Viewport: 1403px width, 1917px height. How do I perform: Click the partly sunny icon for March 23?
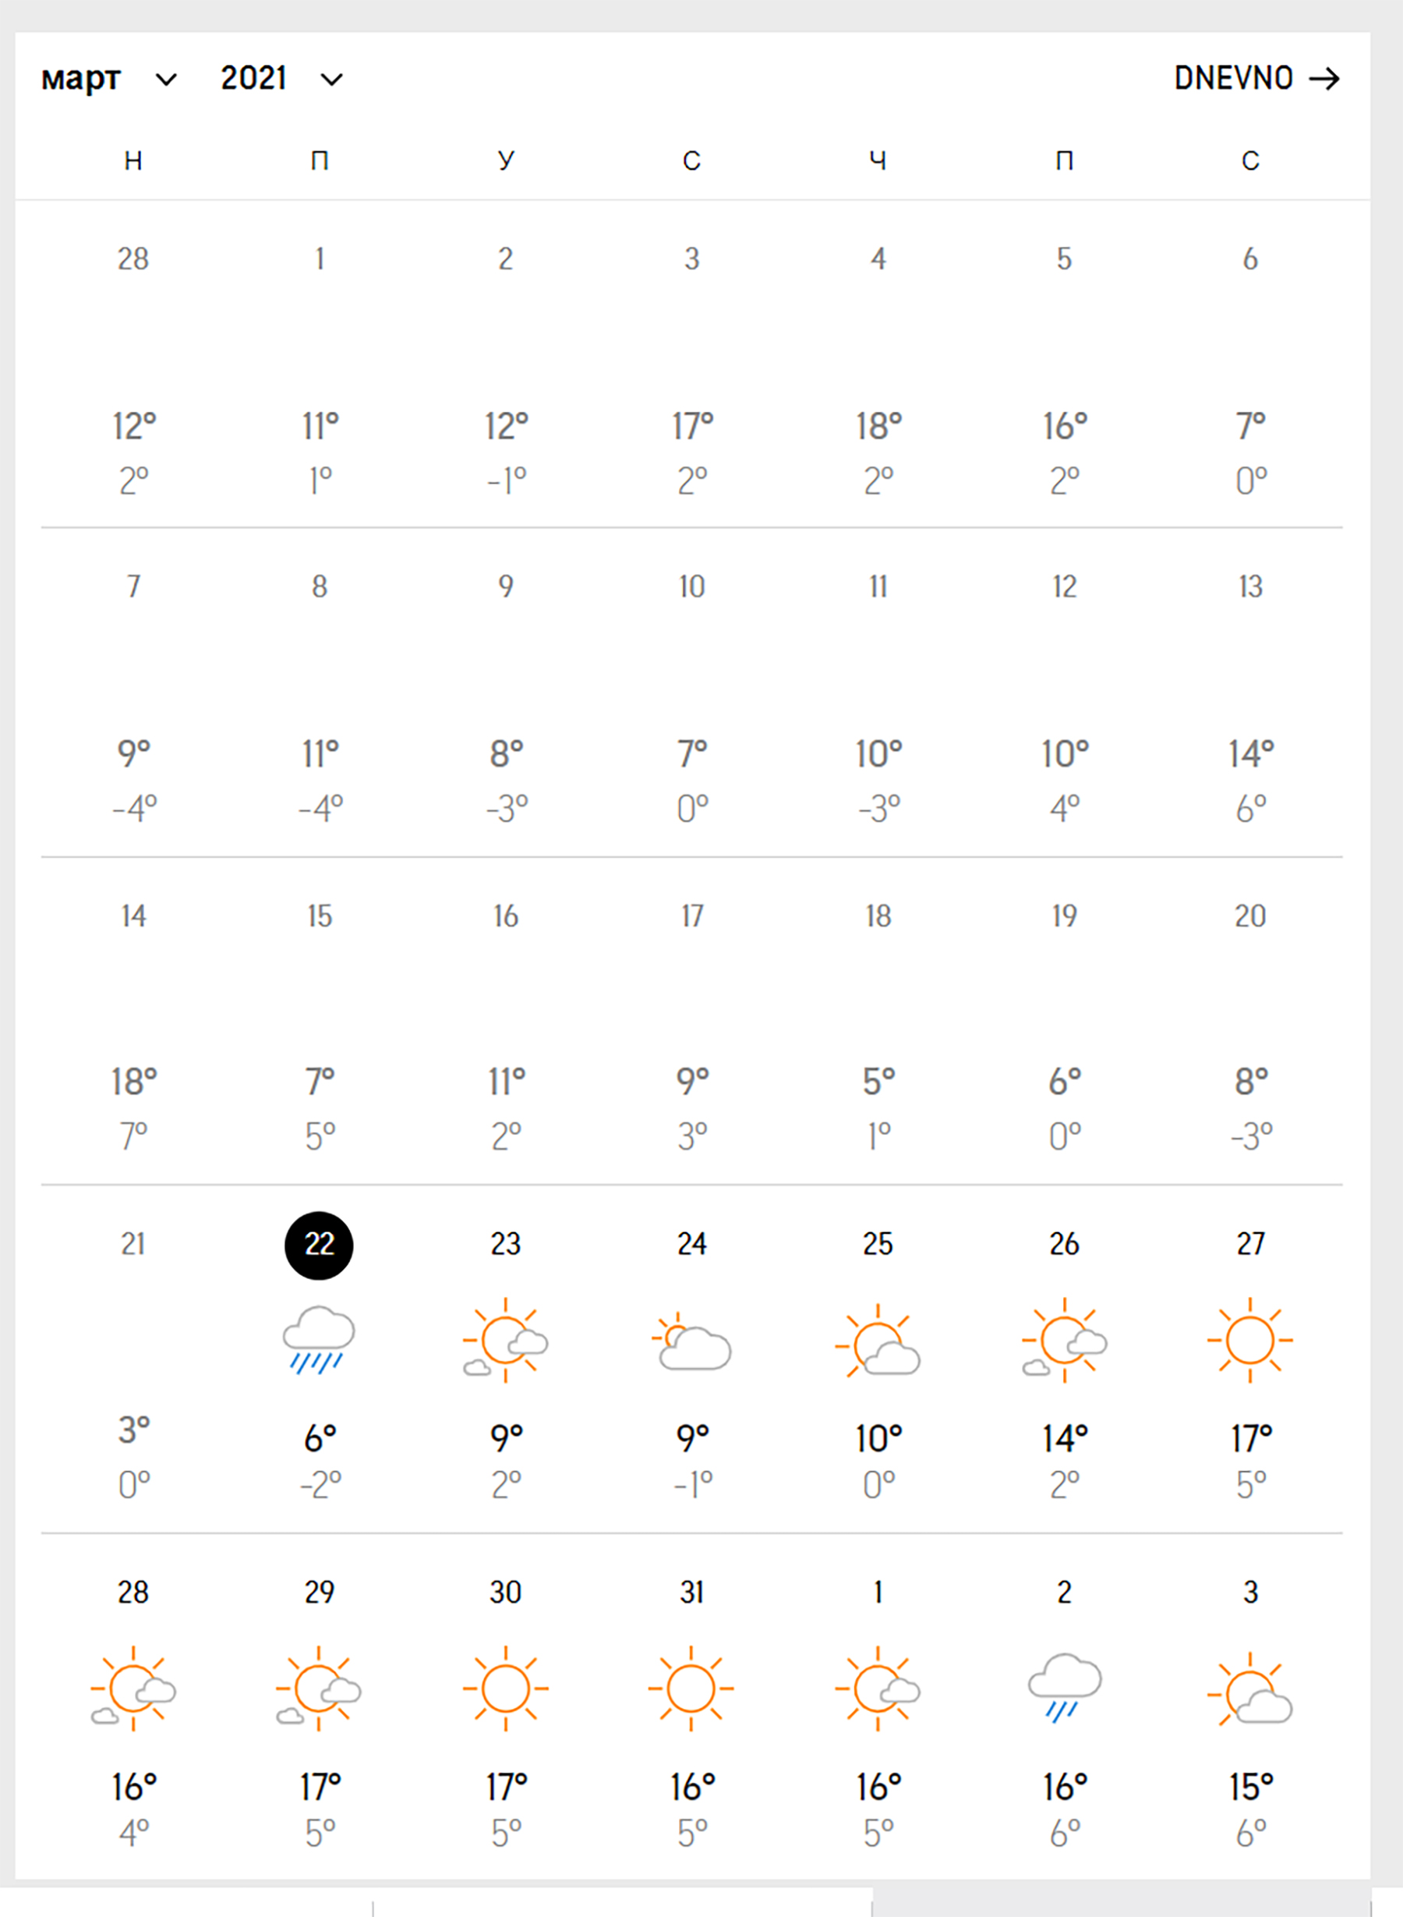(x=505, y=1340)
